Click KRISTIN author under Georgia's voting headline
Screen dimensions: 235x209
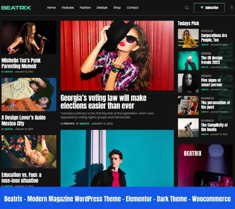pyautogui.click(x=85, y=124)
